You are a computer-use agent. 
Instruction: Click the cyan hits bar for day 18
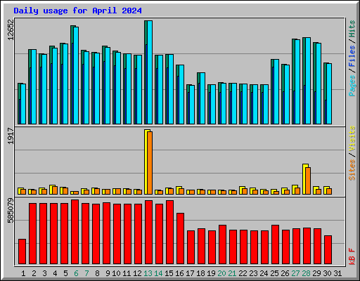click(202, 98)
